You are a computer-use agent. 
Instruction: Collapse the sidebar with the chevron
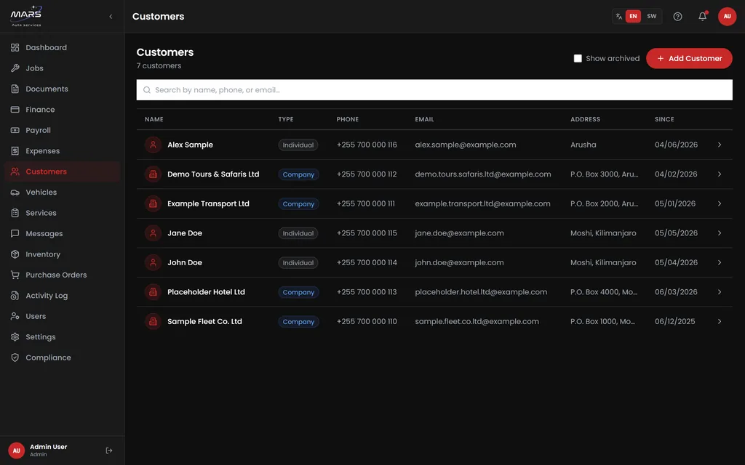click(111, 17)
